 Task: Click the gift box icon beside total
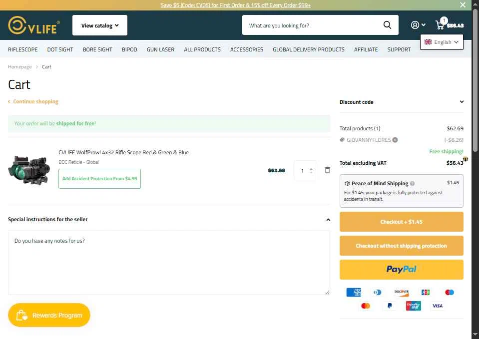tap(466, 159)
